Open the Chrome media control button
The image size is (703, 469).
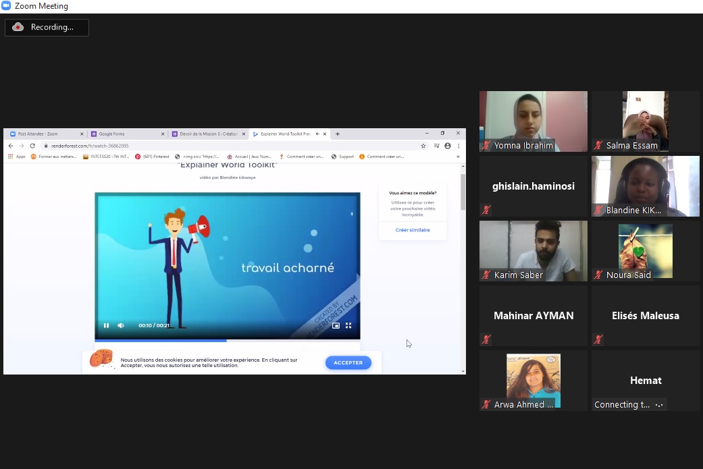point(436,146)
